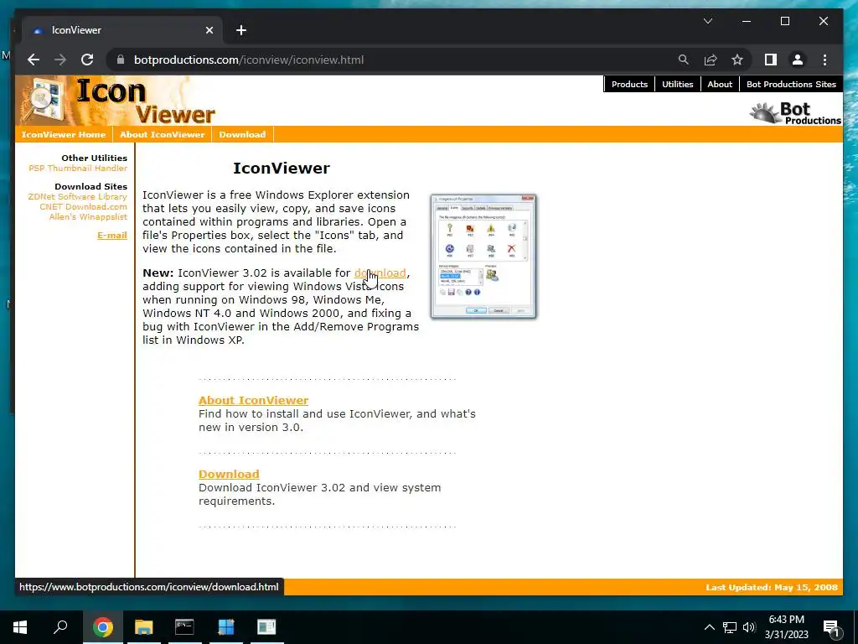View site information lock icon

pyautogui.click(x=121, y=60)
